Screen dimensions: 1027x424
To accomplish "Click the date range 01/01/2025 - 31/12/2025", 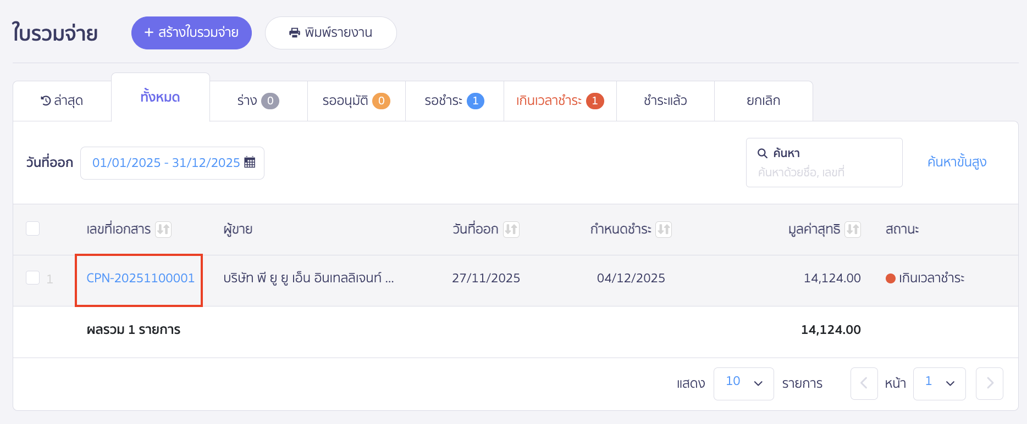I will [x=166, y=163].
